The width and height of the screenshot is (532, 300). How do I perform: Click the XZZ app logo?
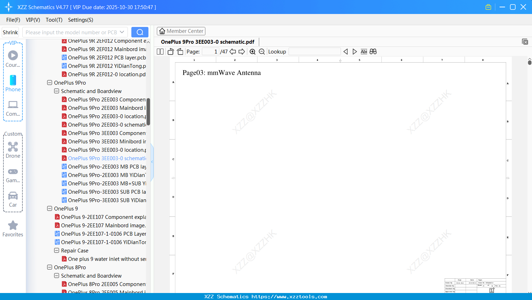coord(9,7)
